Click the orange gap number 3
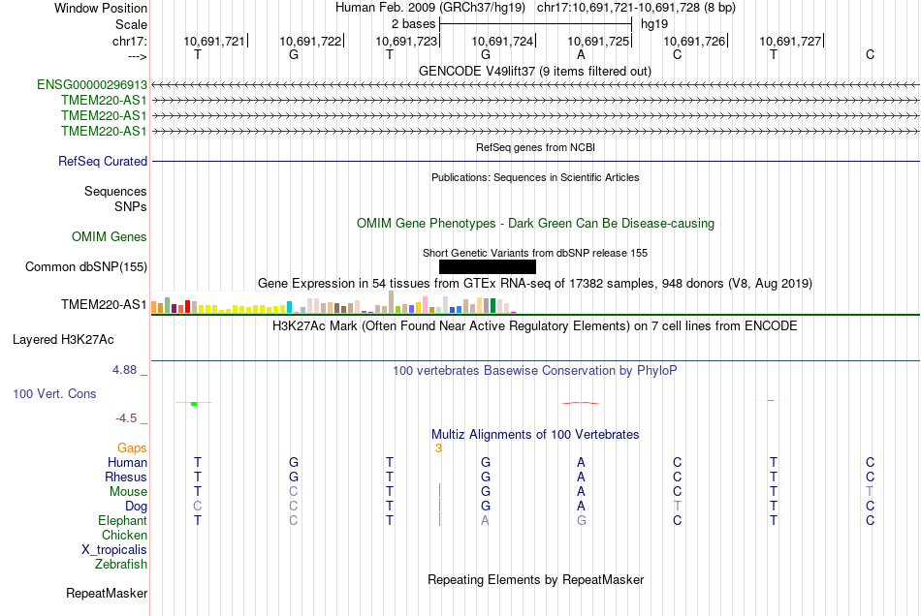921x616 pixels. (x=438, y=448)
